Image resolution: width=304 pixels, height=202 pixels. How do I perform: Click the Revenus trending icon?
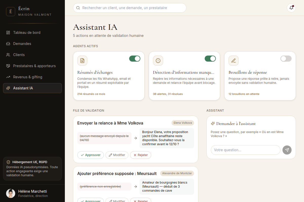coord(8,77)
